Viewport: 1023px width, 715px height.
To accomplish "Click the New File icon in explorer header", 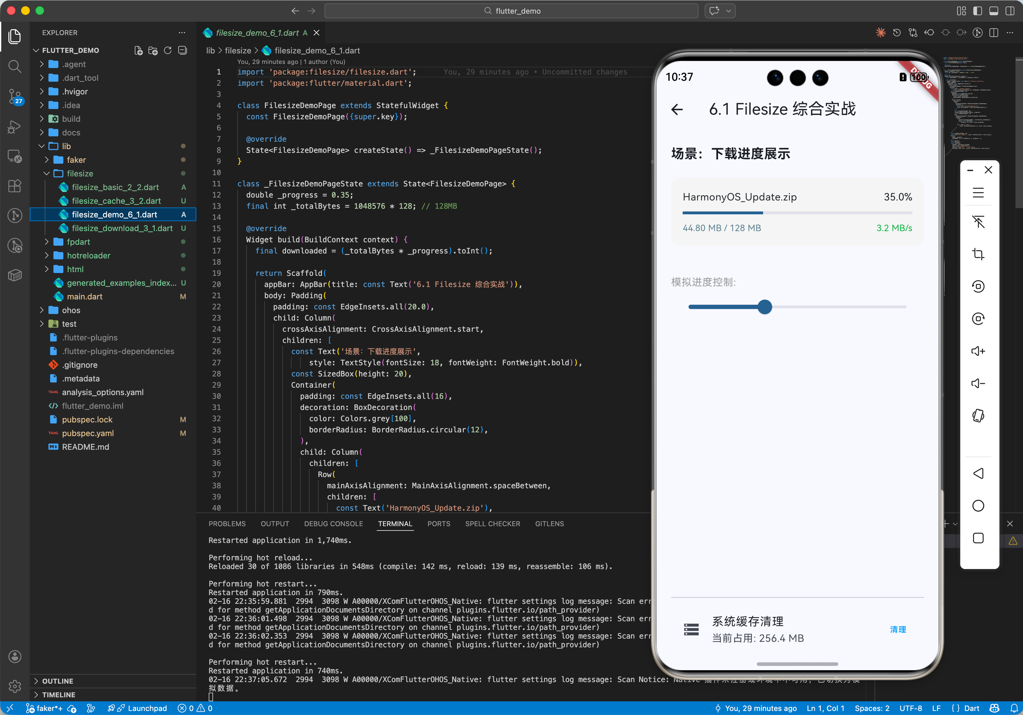I will pyautogui.click(x=139, y=50).
